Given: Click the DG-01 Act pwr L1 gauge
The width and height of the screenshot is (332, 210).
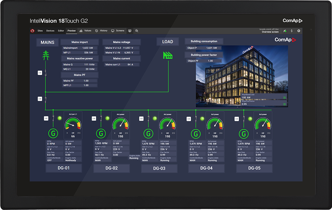Looking at the screenshot, I should coord(73,125).
